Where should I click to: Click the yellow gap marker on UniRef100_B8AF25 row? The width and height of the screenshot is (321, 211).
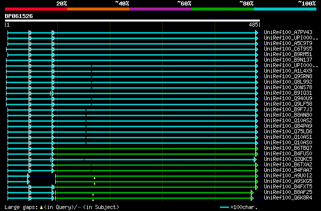coord(93,194)
